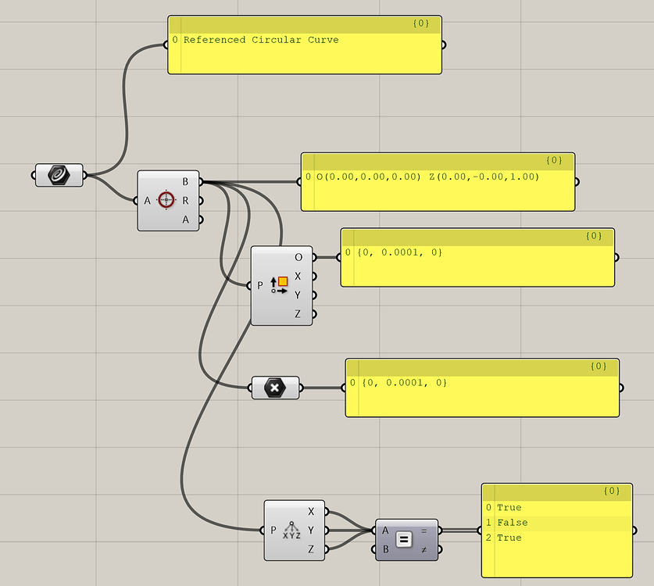Image resolution: width=654 pixels, height=586 pixels.
Task: Select the Referenced Circular Curve panel entry
Action: [261, 40]
